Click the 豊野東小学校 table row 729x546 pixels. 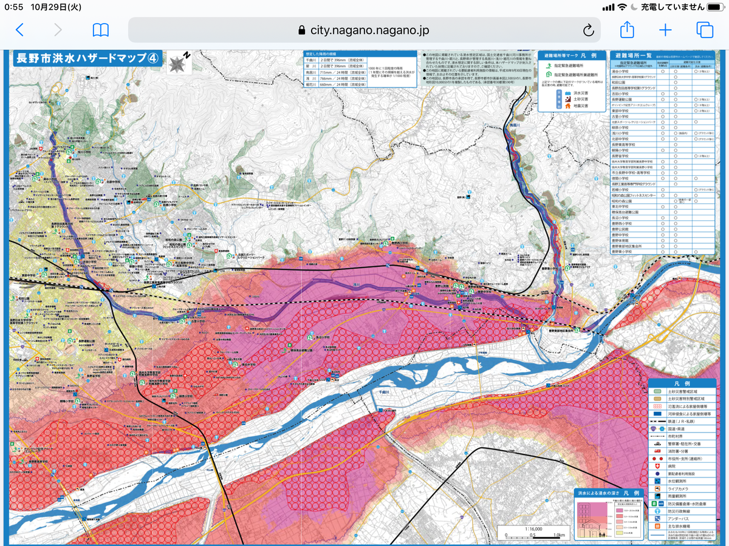pos(662,252)
